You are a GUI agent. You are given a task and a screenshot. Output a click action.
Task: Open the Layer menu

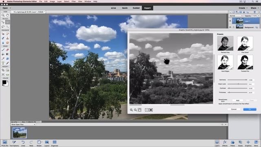60,1
